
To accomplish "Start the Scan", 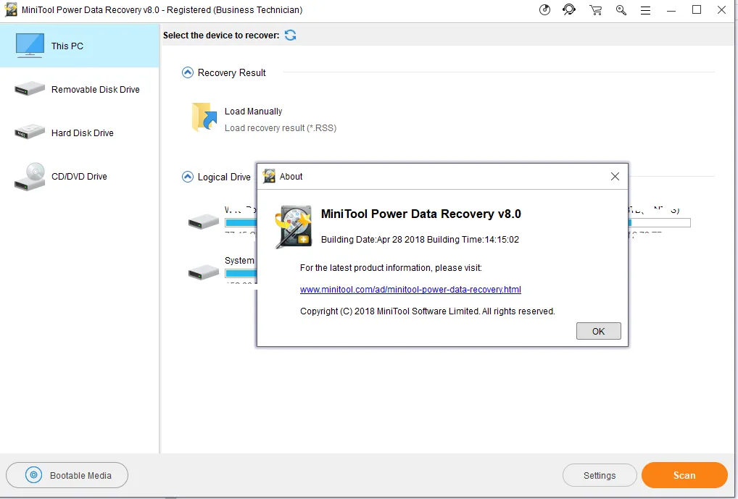I will [684, 475].
